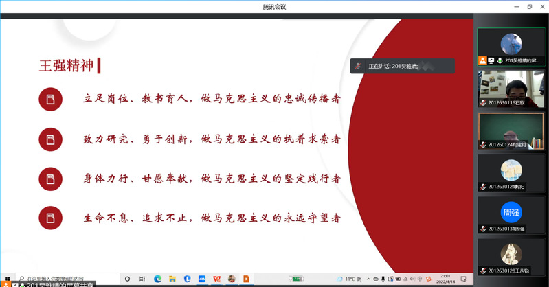Open File Explorer from the taskbar
This screenshot has width=549, height=287.
(x=172, y=279)
